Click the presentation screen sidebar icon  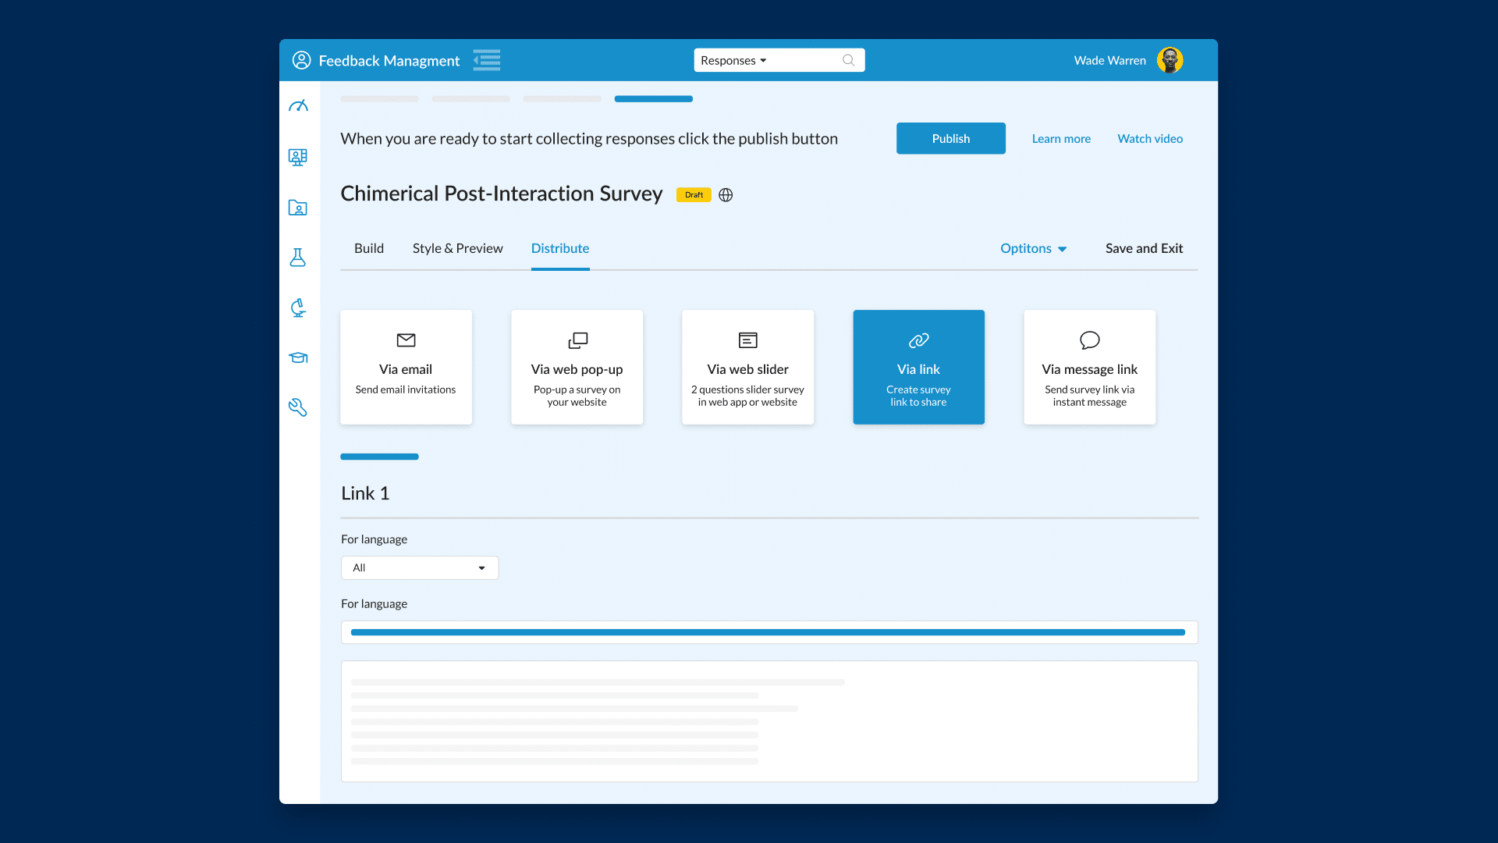(298, 157)
